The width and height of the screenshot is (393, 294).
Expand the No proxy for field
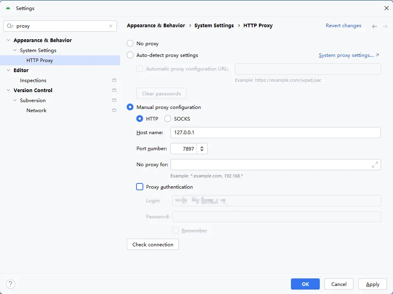coord(375,165)
